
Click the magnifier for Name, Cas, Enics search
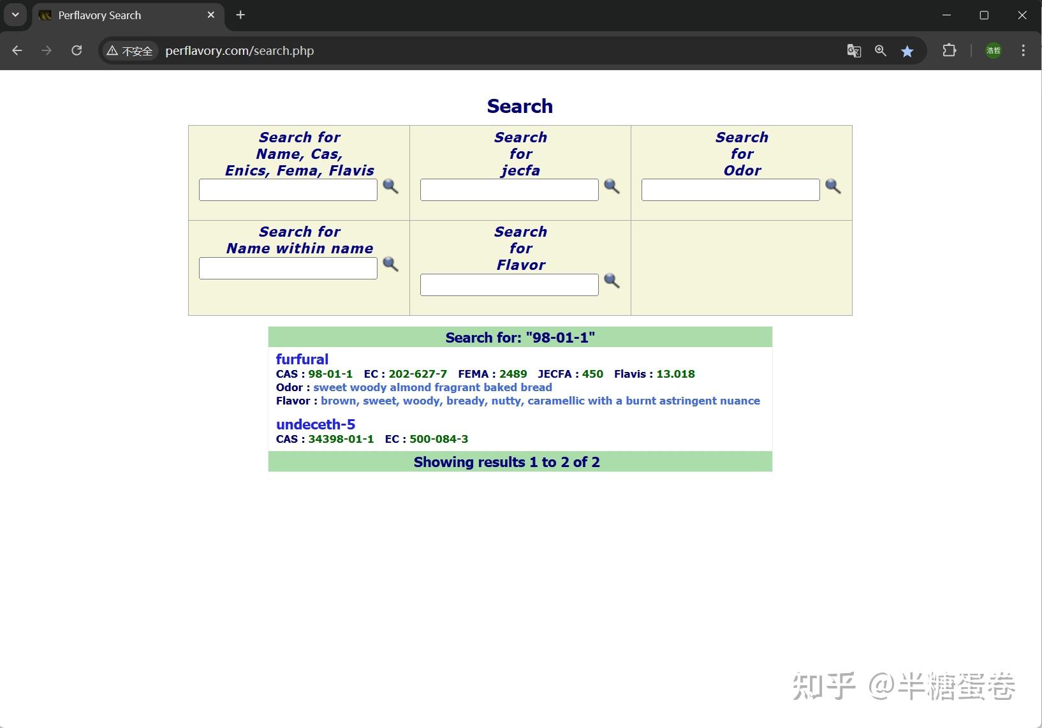pyautogui.click(x=392, y=188)
